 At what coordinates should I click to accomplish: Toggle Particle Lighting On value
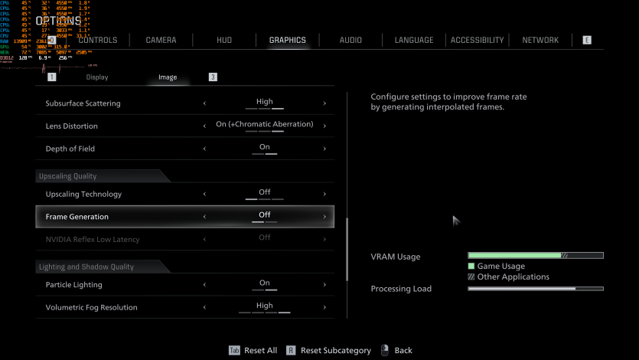tap(264, 283)
